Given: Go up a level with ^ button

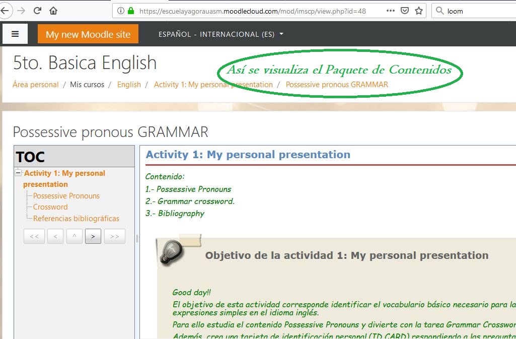Looking at the screenshot, I should (x=75, y=236).
